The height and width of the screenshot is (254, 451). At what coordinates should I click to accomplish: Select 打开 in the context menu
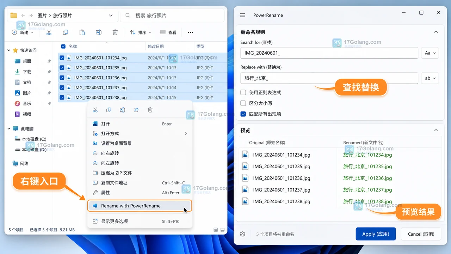coord(140,124)
